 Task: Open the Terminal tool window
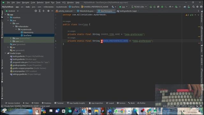pos(59,103)
